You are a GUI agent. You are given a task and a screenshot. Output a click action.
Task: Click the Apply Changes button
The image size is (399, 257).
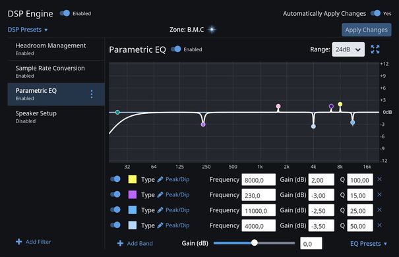pos(367,30)
